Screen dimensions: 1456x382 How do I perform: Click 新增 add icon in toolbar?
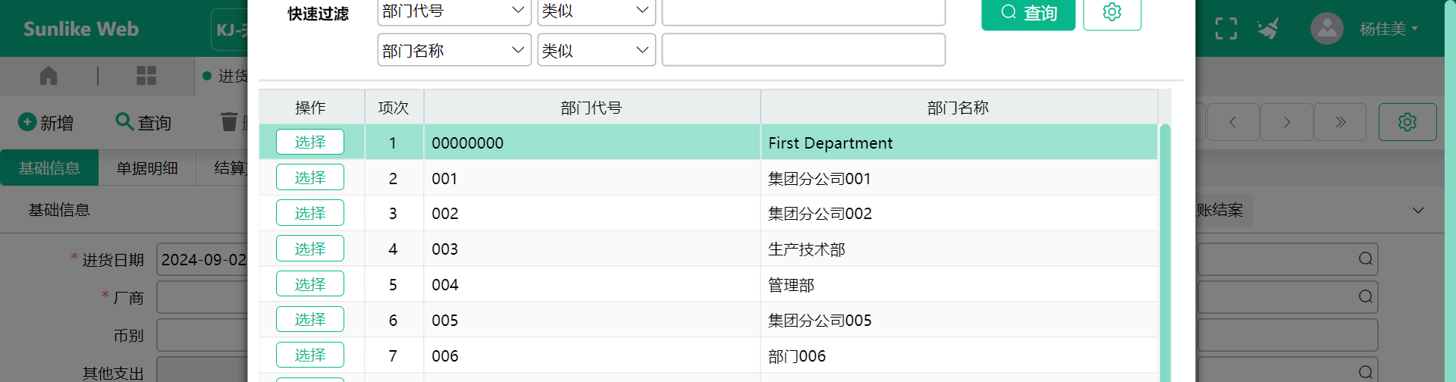point(27,122)
